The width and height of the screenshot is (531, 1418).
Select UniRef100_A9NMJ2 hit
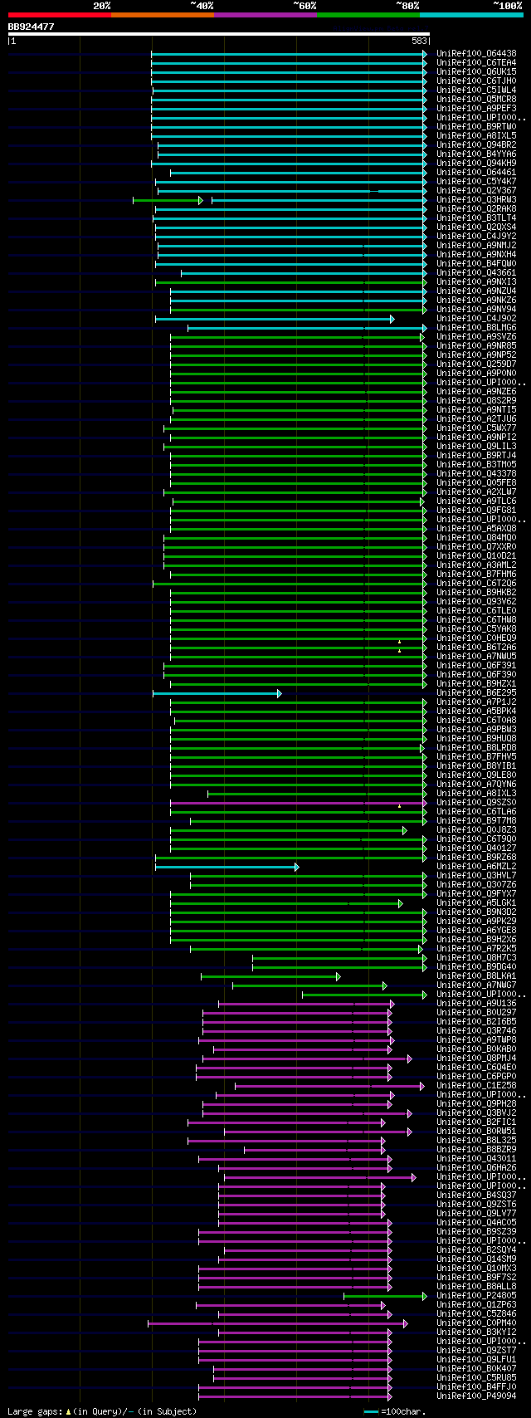pos(476,245)
